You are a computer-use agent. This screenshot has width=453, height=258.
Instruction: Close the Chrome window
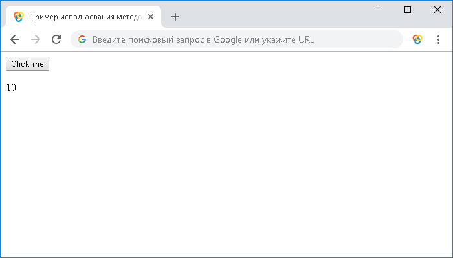(437, 10)
